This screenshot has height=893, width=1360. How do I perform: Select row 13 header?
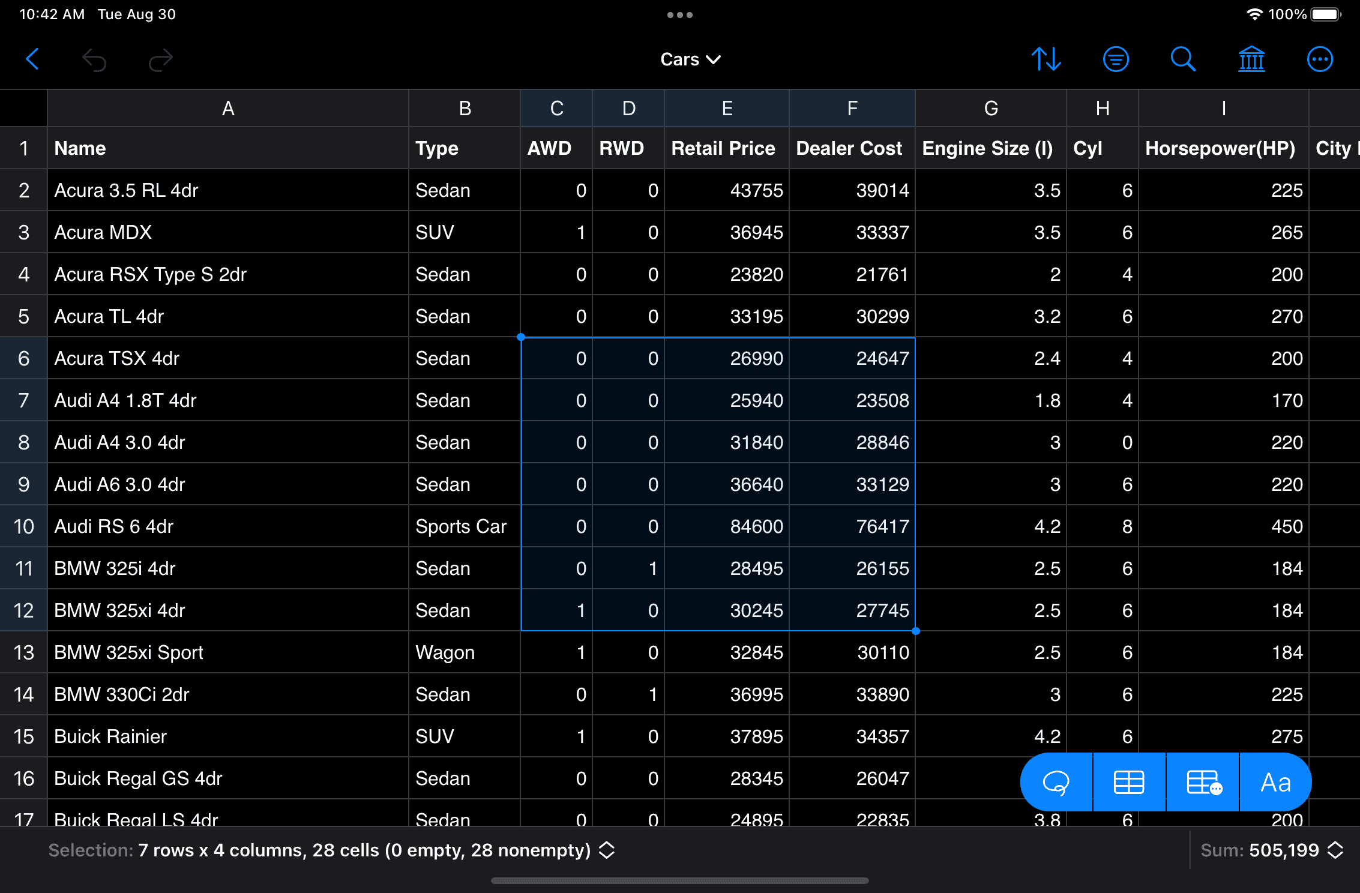coord(23,652)
